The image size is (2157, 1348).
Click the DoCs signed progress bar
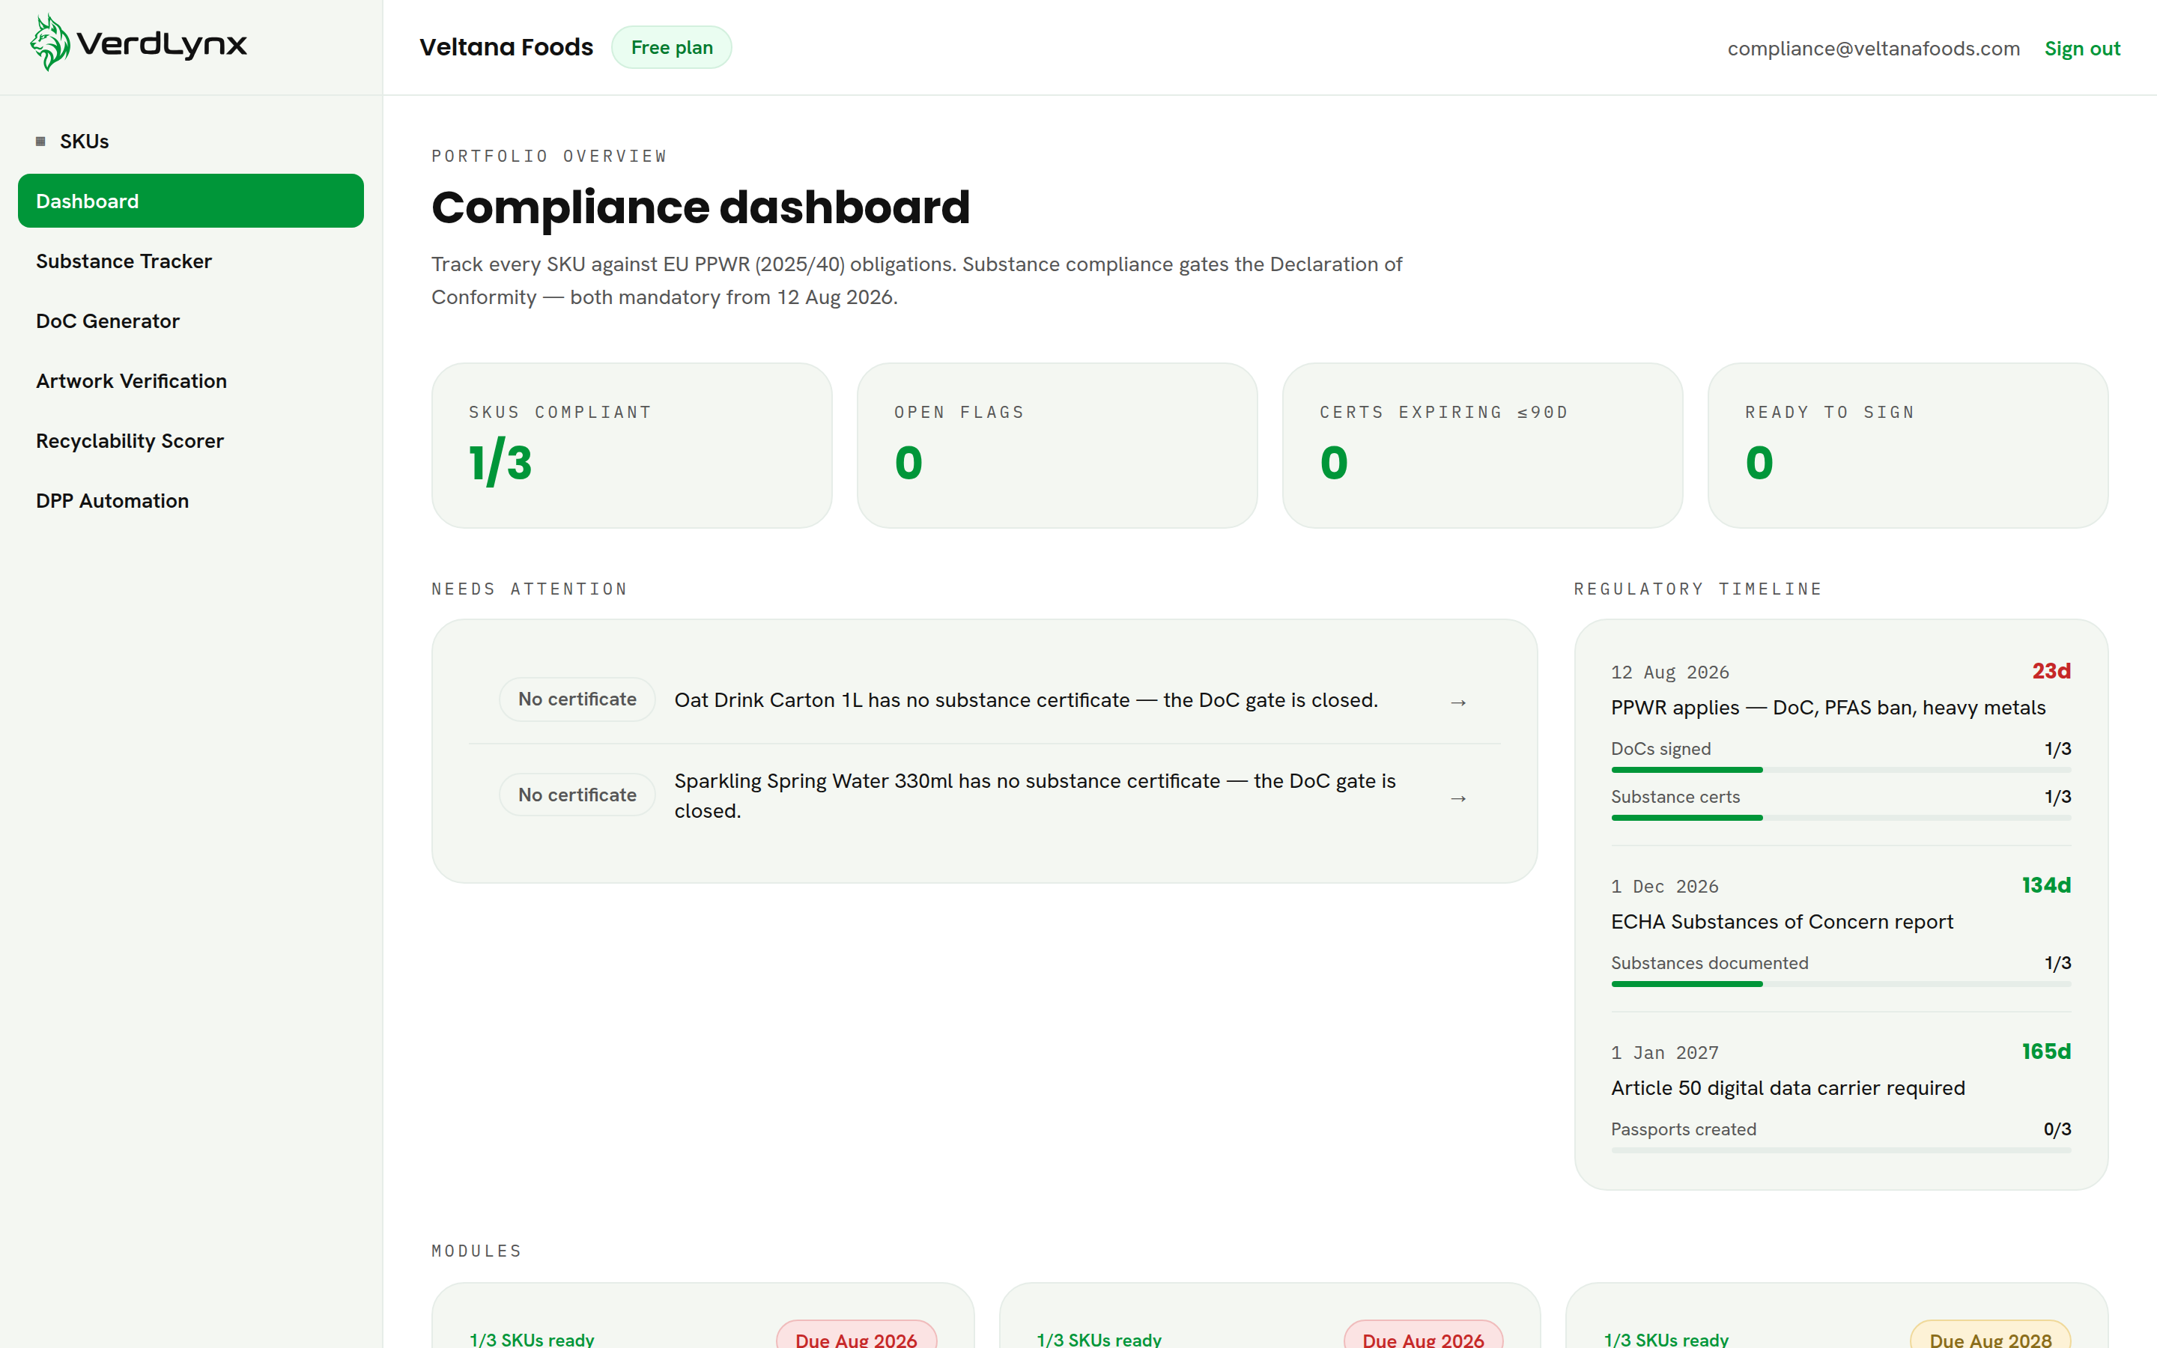click(1841, 769)
